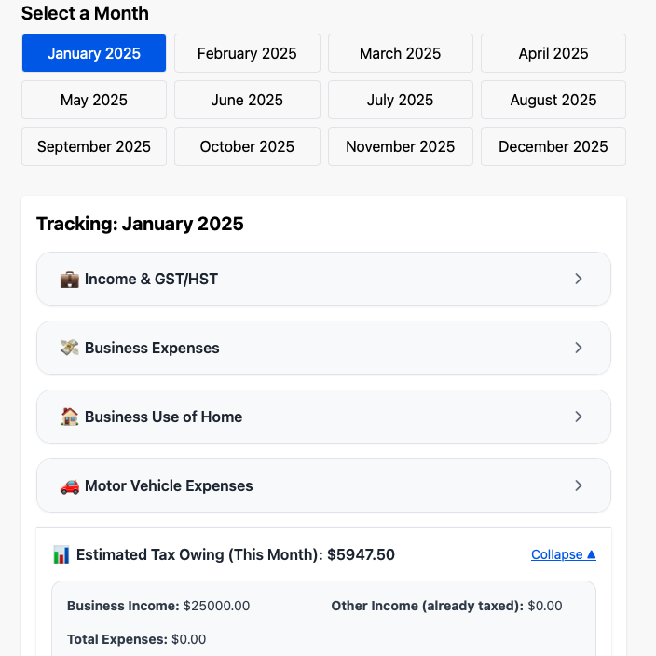Select April 2025 month
Viewport: 656px width, 656px height.
pos(553,53)
